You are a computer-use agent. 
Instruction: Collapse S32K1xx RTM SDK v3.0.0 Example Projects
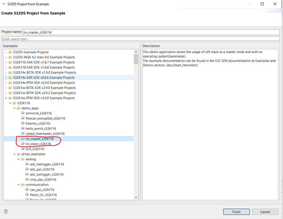pos(6,98)
